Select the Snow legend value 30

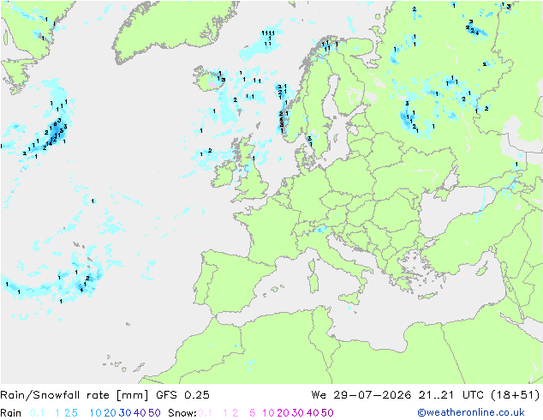(298, 413)
